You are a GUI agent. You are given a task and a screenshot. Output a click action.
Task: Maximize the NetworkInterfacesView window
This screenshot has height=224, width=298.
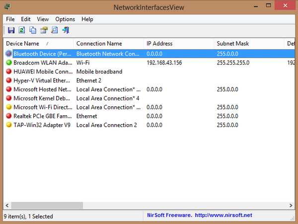coord(268,5)
